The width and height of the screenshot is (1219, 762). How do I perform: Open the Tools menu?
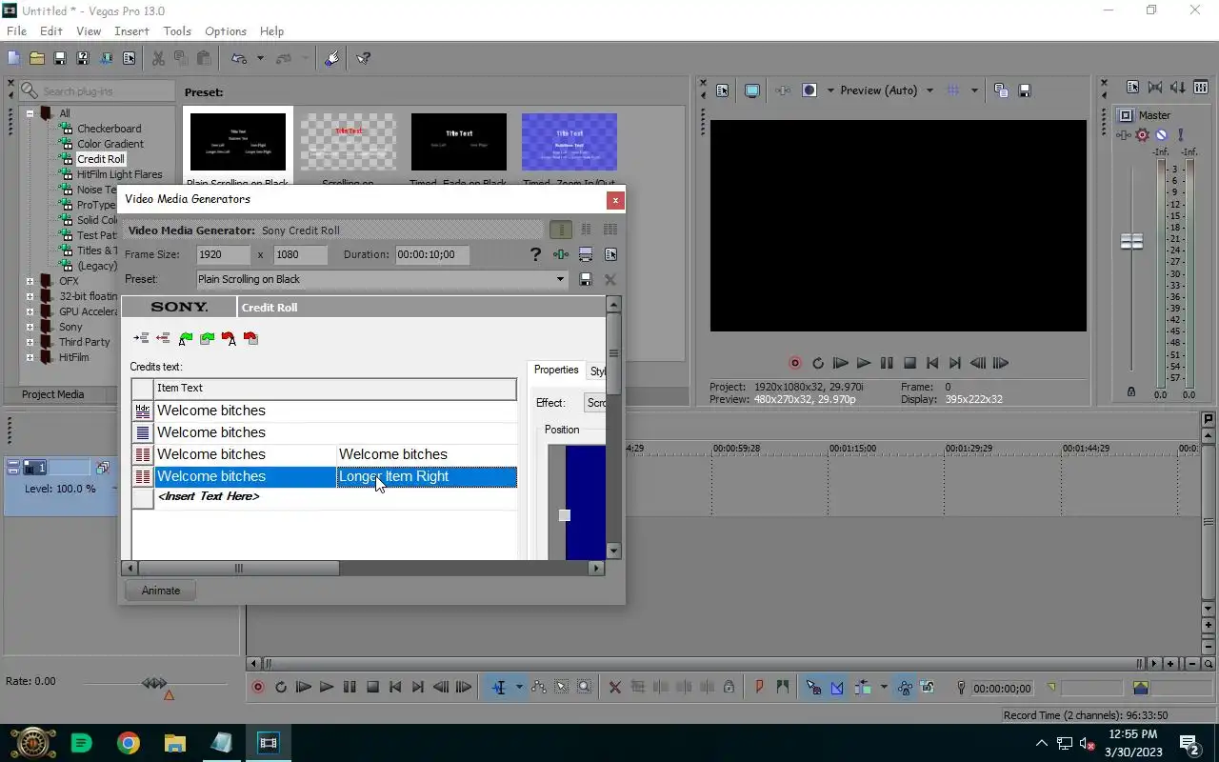tap(177, 31)
